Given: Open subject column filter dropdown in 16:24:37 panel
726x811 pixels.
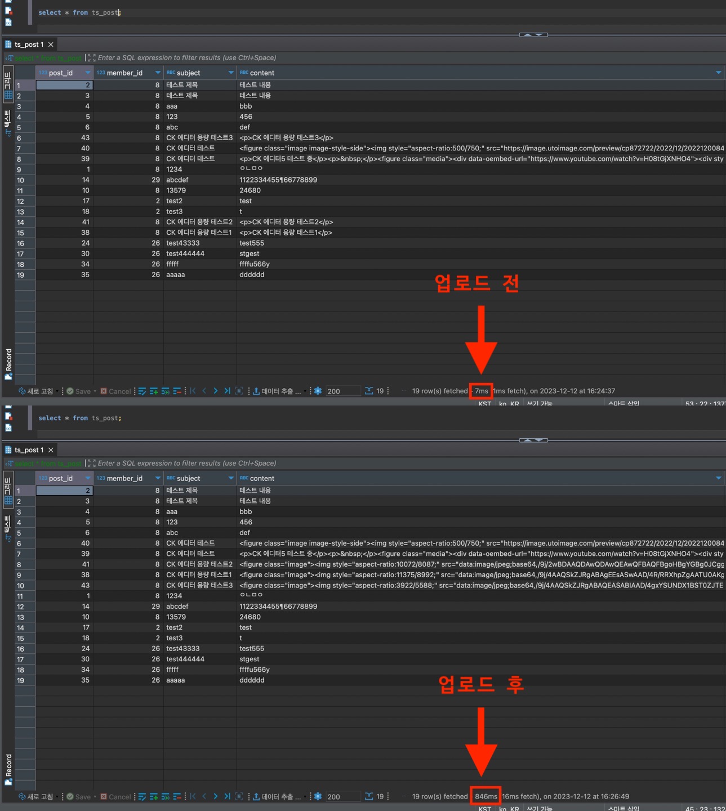Looking at the screenshot, I should coord(231,73).
